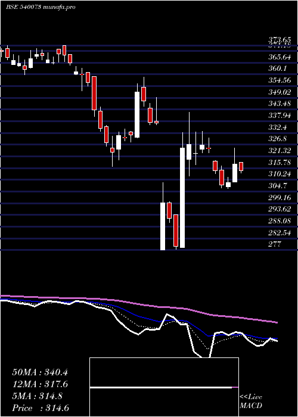298x417 pixels.
Task: Open the <<Live MACD link
Action: [x=251, y=402]
